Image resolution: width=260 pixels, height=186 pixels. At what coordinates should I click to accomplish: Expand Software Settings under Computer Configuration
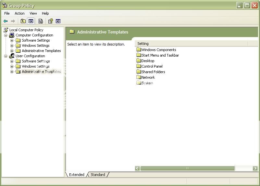[x=12, y=40]
